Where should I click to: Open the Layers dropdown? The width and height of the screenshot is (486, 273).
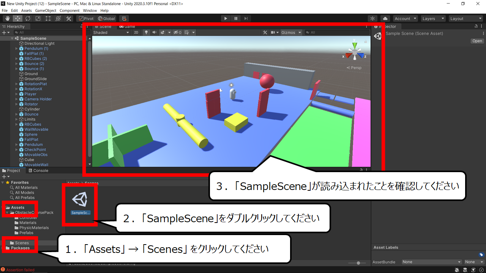click(x=433, y=19)
